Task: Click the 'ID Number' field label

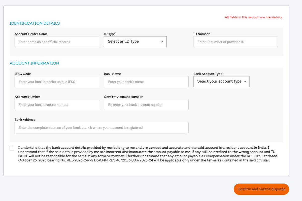Action: (202, 34)
